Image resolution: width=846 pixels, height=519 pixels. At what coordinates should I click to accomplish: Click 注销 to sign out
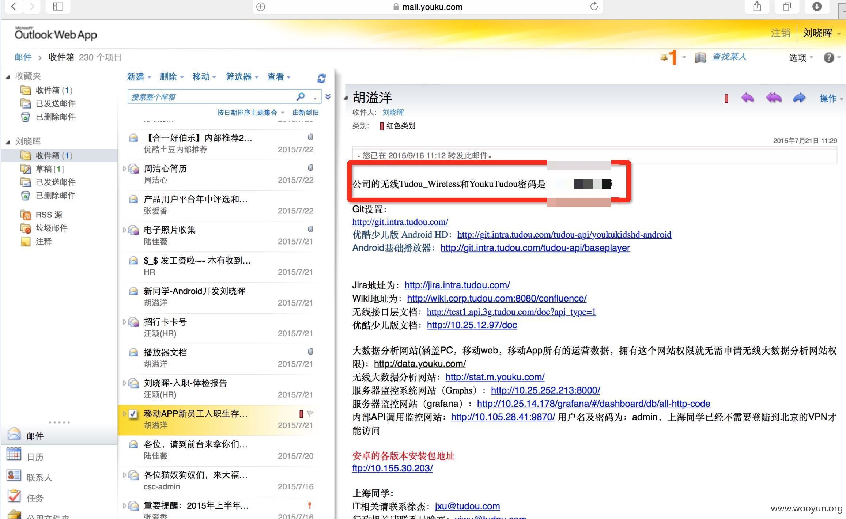pos(780,33)
